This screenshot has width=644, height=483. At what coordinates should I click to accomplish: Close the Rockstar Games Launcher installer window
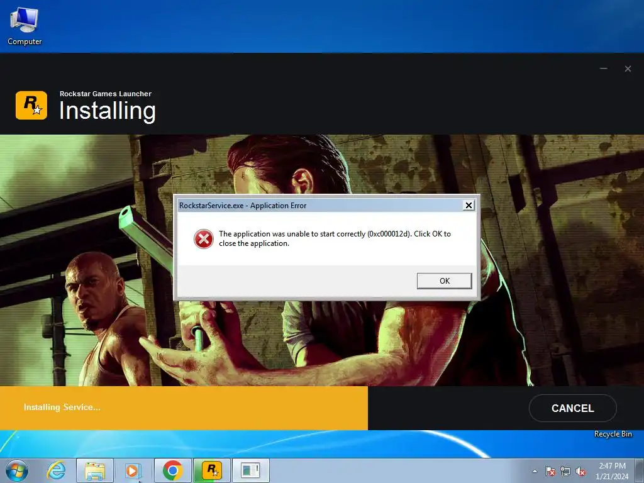click(628, 69)
